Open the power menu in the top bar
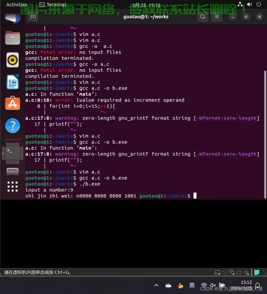This screenshot has height=294, width=267. pos(259,4)
